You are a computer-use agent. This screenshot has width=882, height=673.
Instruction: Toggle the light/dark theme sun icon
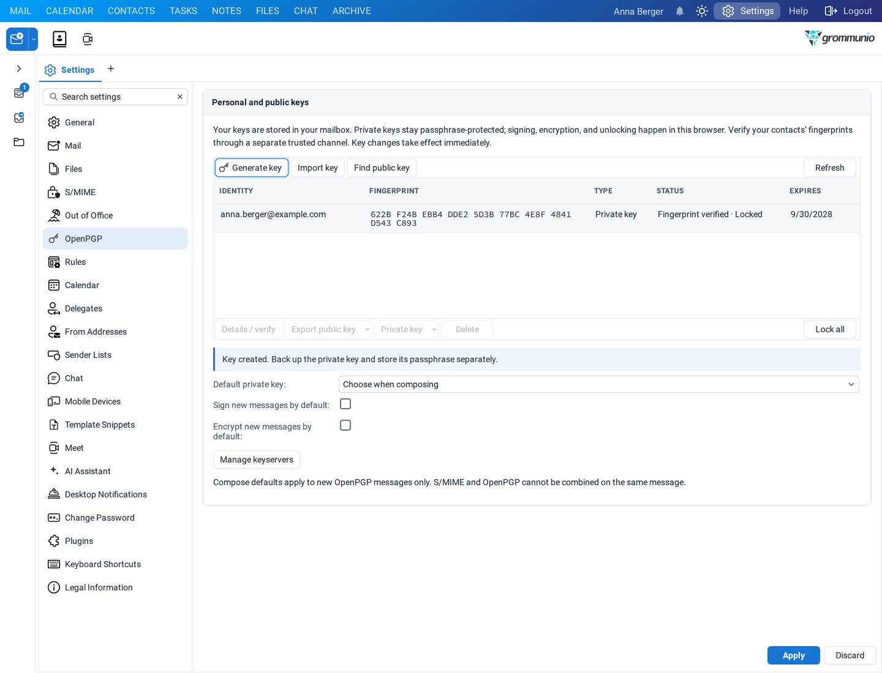tap(702, 11)
